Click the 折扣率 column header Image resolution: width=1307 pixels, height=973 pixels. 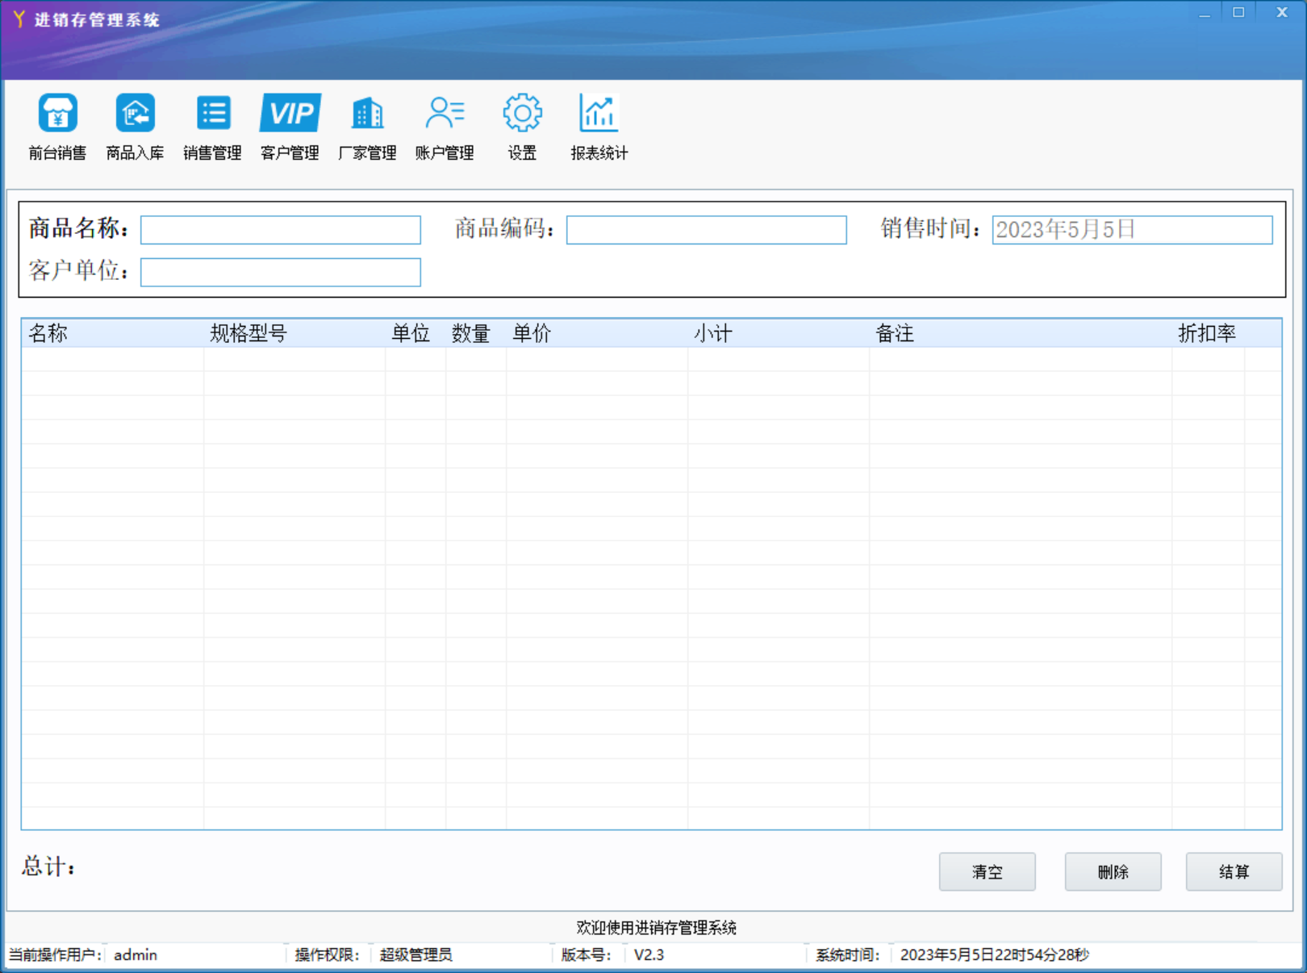[x=1207, y=333]
